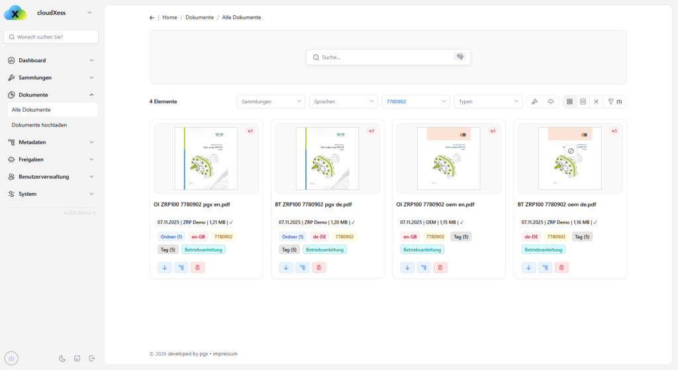Viewport: 678px width, 370px height.
Task: Delete OI ZRP100 7780902 oem en.pdf
Action: 440,267
